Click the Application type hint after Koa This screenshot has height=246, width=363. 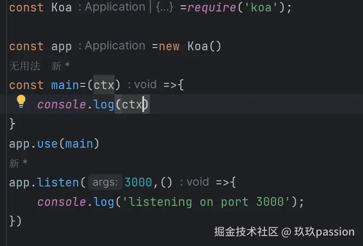point(115,7)
